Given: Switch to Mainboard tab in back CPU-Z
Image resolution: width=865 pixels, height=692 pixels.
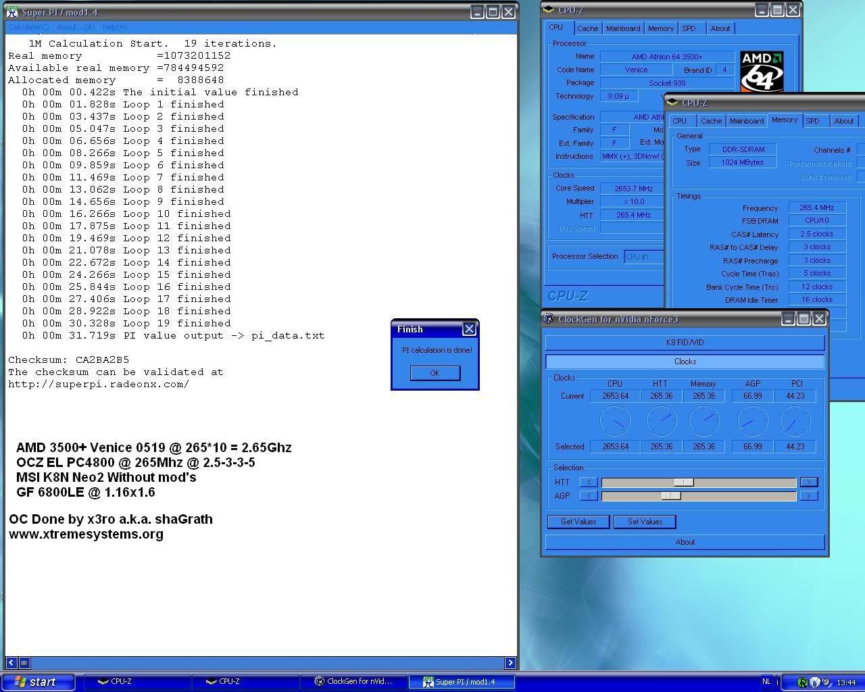Looking at the screenshot, I should click(623, 28).
